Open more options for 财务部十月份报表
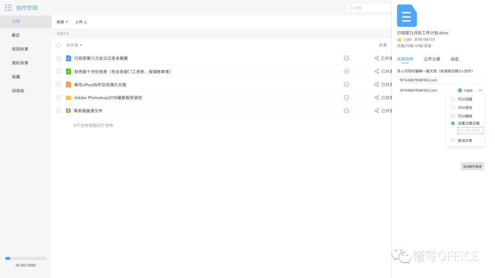 click(346, 71)
